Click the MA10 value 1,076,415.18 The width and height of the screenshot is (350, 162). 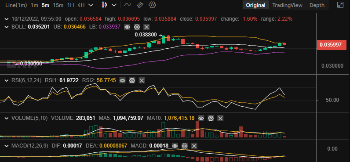[x=179, y=118]
